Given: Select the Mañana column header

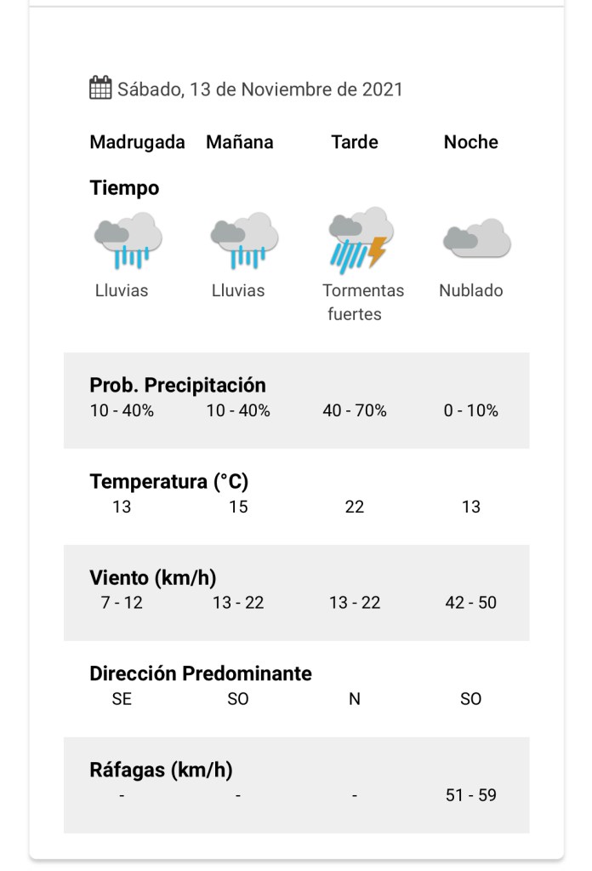Looking at the screenshot, I should click(x=240, y=142).
